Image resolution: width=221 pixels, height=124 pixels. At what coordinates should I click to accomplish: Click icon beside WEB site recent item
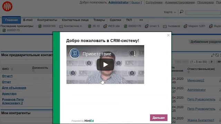(x=105, y=26)
